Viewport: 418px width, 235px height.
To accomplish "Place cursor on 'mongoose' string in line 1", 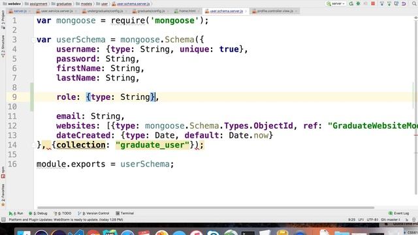I will click(174, 20).
